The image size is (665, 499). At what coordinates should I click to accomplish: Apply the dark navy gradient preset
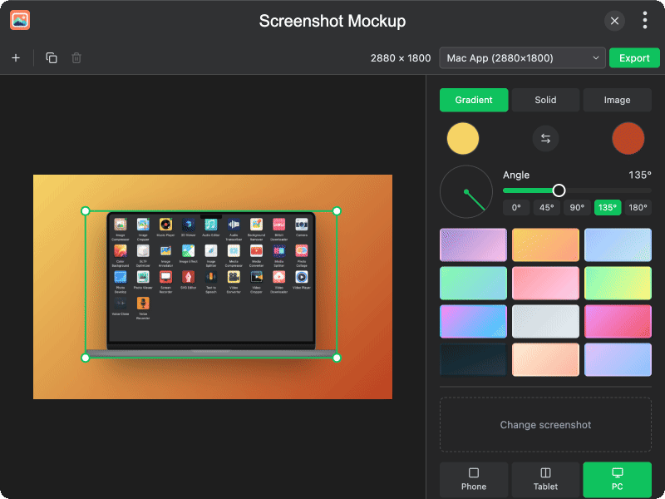pos(473,360)
